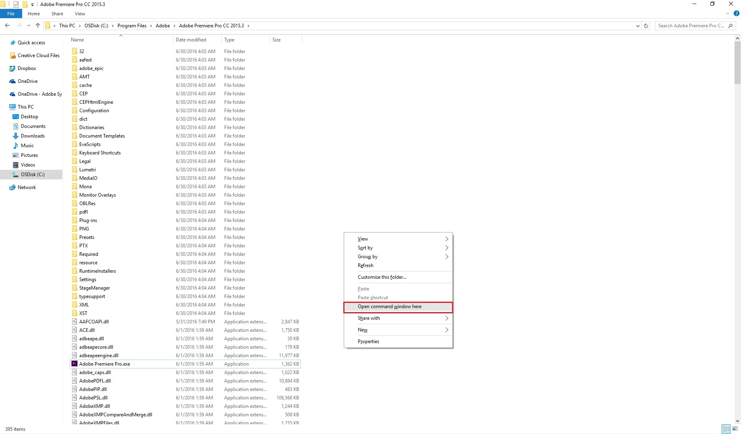741x434 pixels.
Task: Refresh the address bar location
Action: coord(646,26)
